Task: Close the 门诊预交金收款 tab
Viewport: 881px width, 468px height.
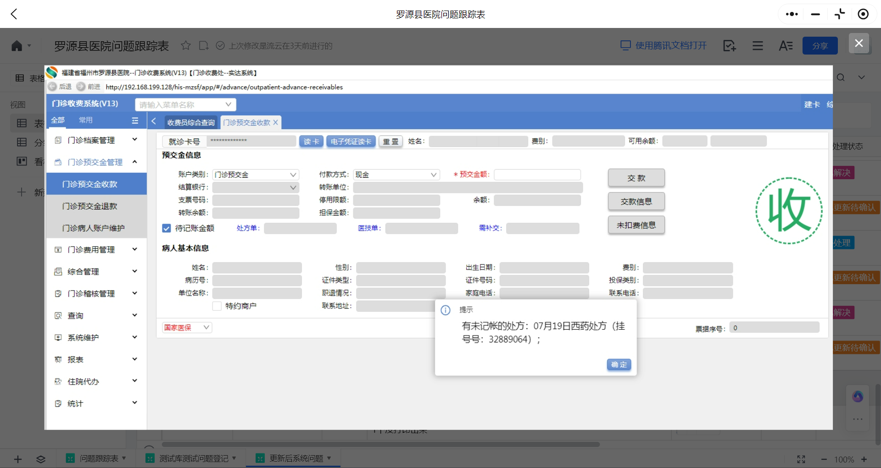Action: [276, 122]
